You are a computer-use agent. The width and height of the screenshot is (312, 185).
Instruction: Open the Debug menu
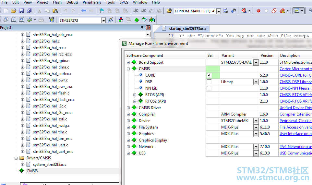coord(72,2)
